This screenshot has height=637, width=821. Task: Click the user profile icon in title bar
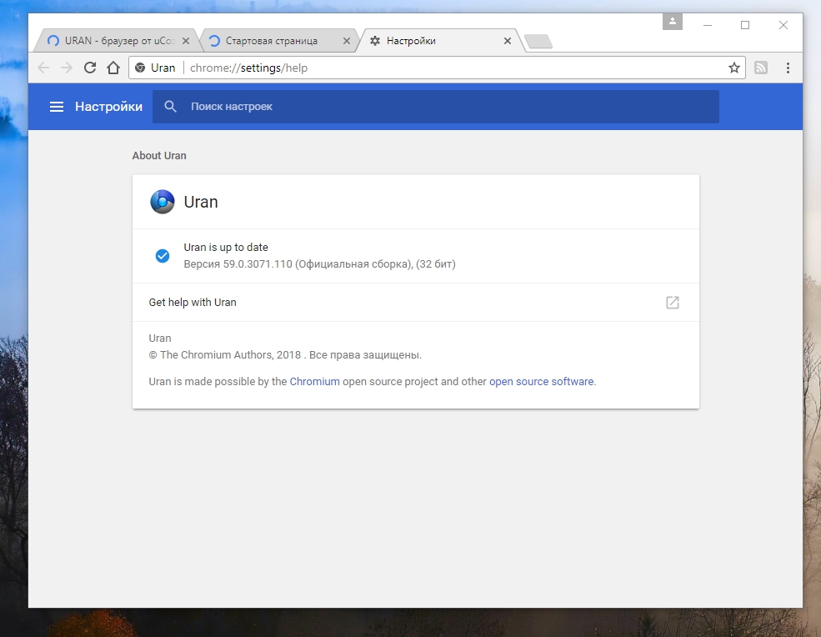tap(672, 22)
